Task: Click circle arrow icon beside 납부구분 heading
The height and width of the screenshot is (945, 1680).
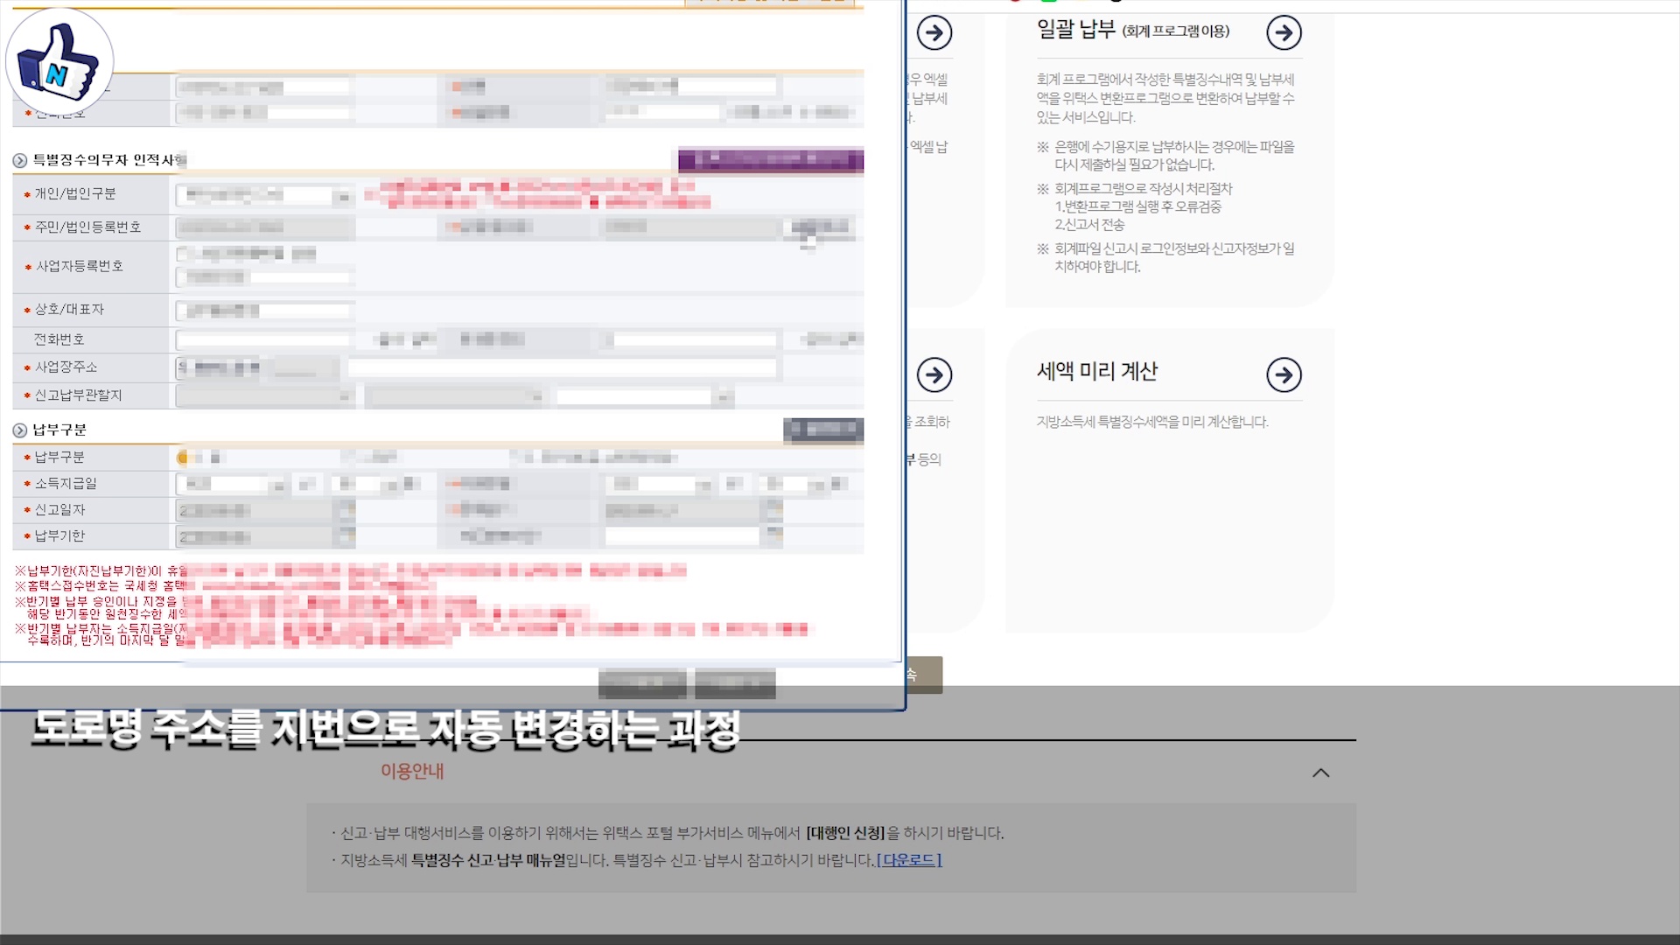Action: point(19,430)
